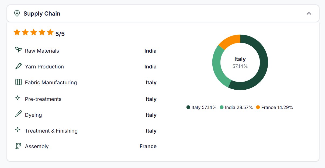Screen dimensions: 325x168
Task: Toggle India 28.57% legend entry
Action: click(236, 107)
